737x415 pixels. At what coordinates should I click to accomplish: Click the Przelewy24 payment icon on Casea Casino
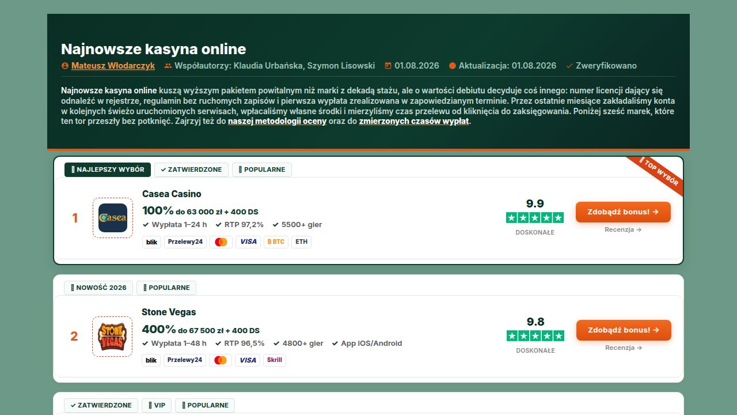point(185,242)
